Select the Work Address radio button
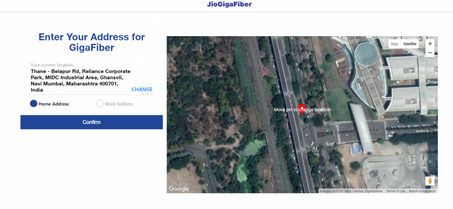Image resolution: width=453 pixels, height=209 pixels. point(100,104)
